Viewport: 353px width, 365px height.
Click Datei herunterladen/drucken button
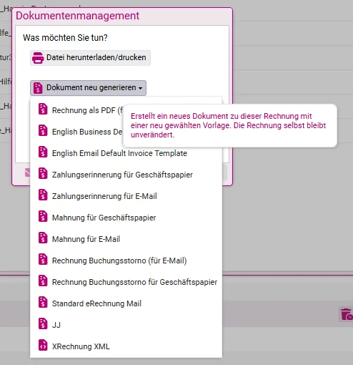point(90,58)
